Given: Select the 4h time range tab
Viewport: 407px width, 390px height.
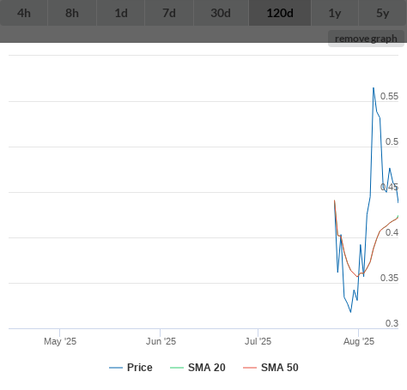Looking at the screenshot, I should pyautogui.click(x=24, y=13).
